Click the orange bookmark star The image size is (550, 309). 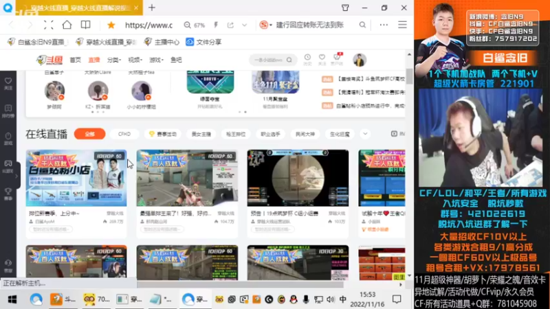coord(111,25)
